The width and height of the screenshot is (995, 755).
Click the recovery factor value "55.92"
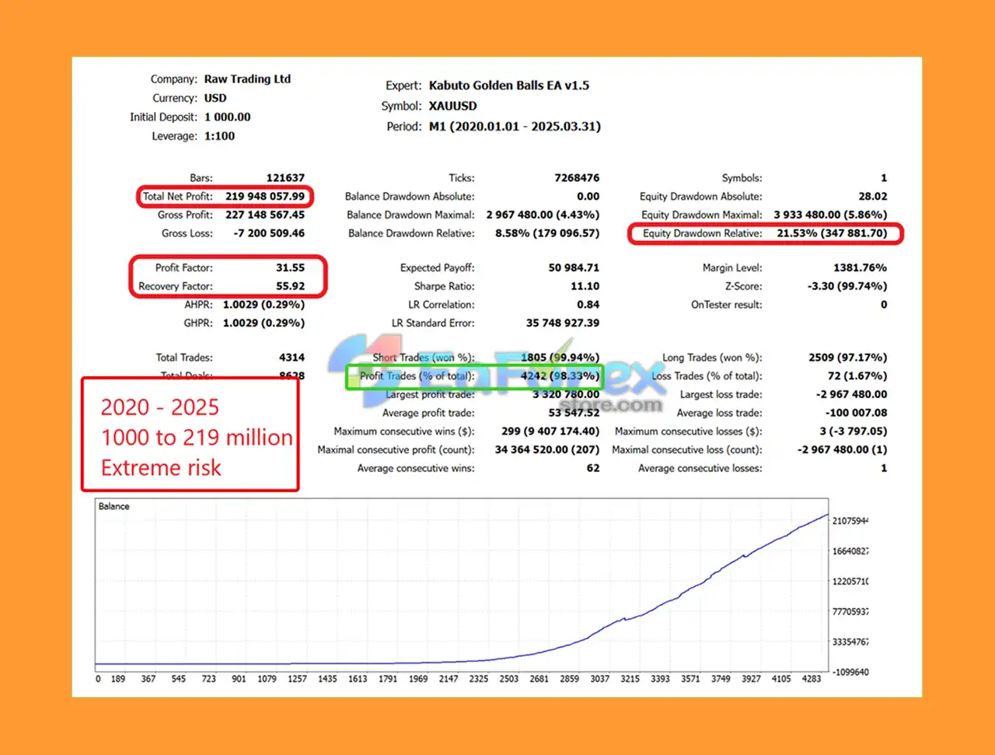click(x=290, y=286)
